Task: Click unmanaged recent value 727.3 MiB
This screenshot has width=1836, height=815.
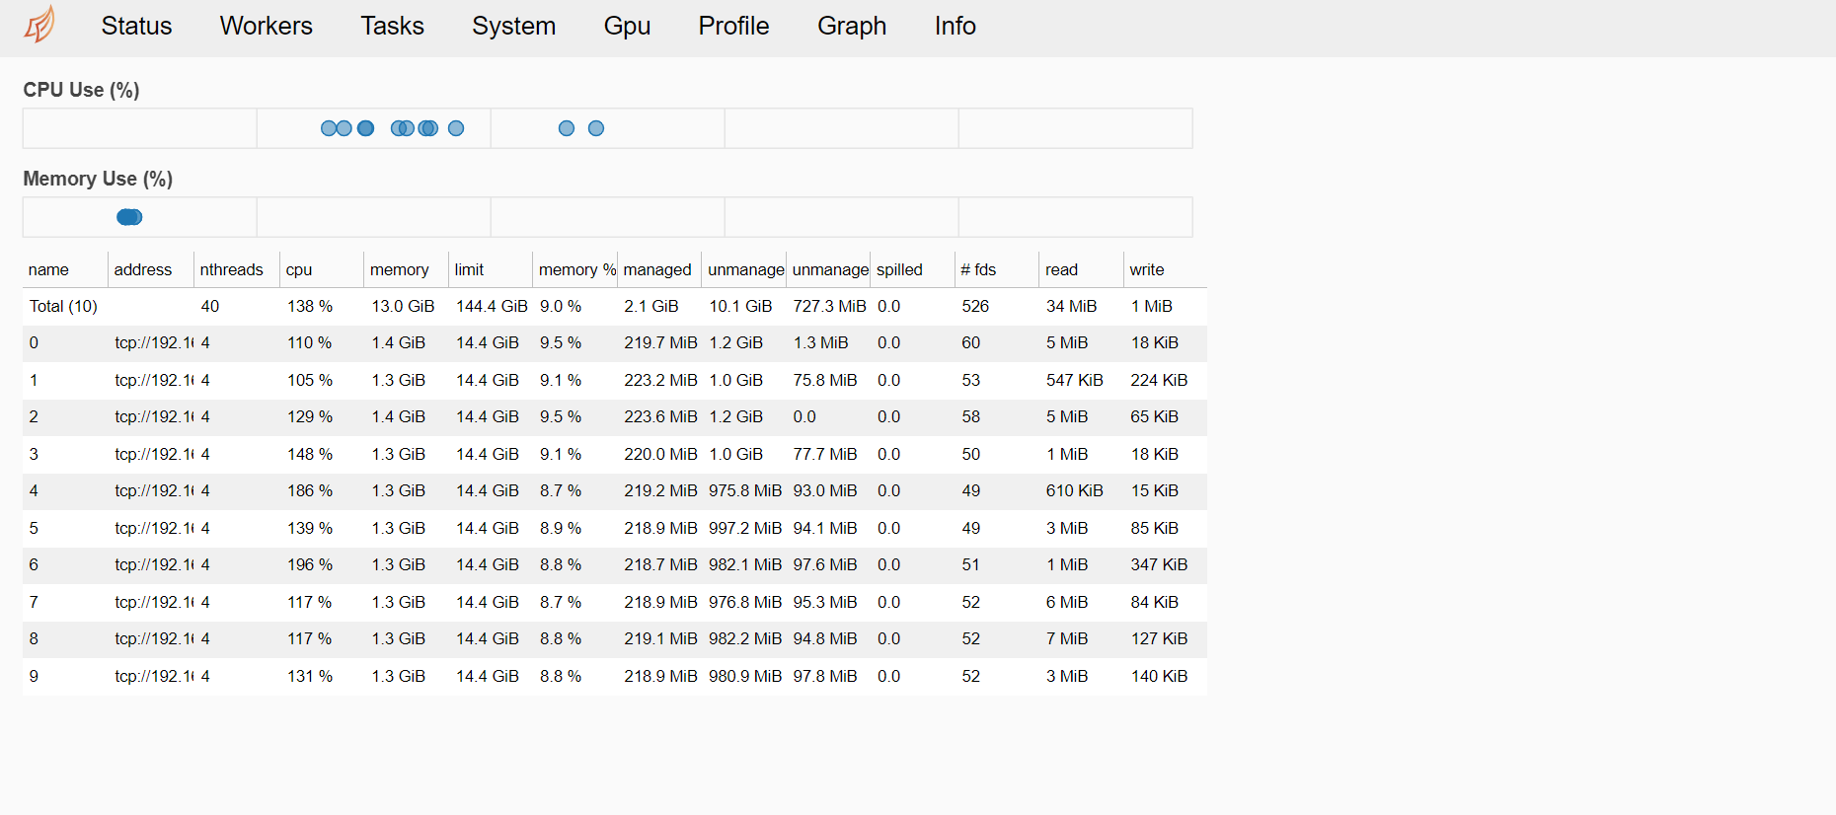Action: [x=829, y=306]
